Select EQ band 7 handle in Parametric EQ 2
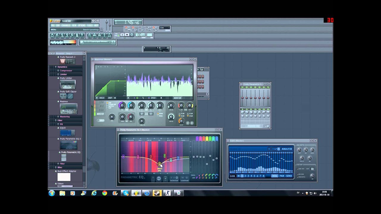The width and height of the screenshot is (381, 214). [x=178, y=158]
